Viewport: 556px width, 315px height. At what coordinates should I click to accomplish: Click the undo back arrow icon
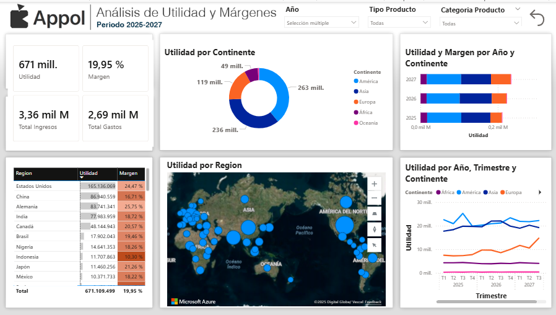coord(537,18)
